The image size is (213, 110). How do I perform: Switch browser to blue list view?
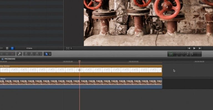(12, 48)
